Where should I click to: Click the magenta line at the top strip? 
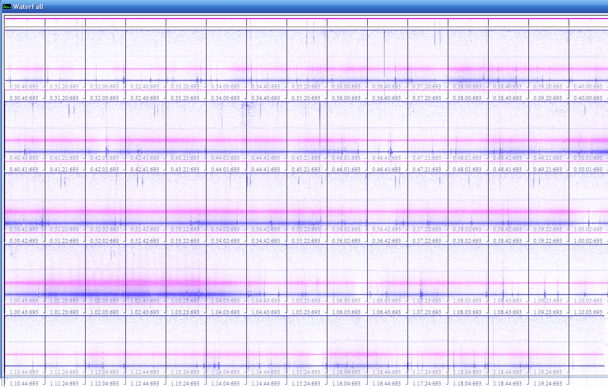(x=306, y=19)
